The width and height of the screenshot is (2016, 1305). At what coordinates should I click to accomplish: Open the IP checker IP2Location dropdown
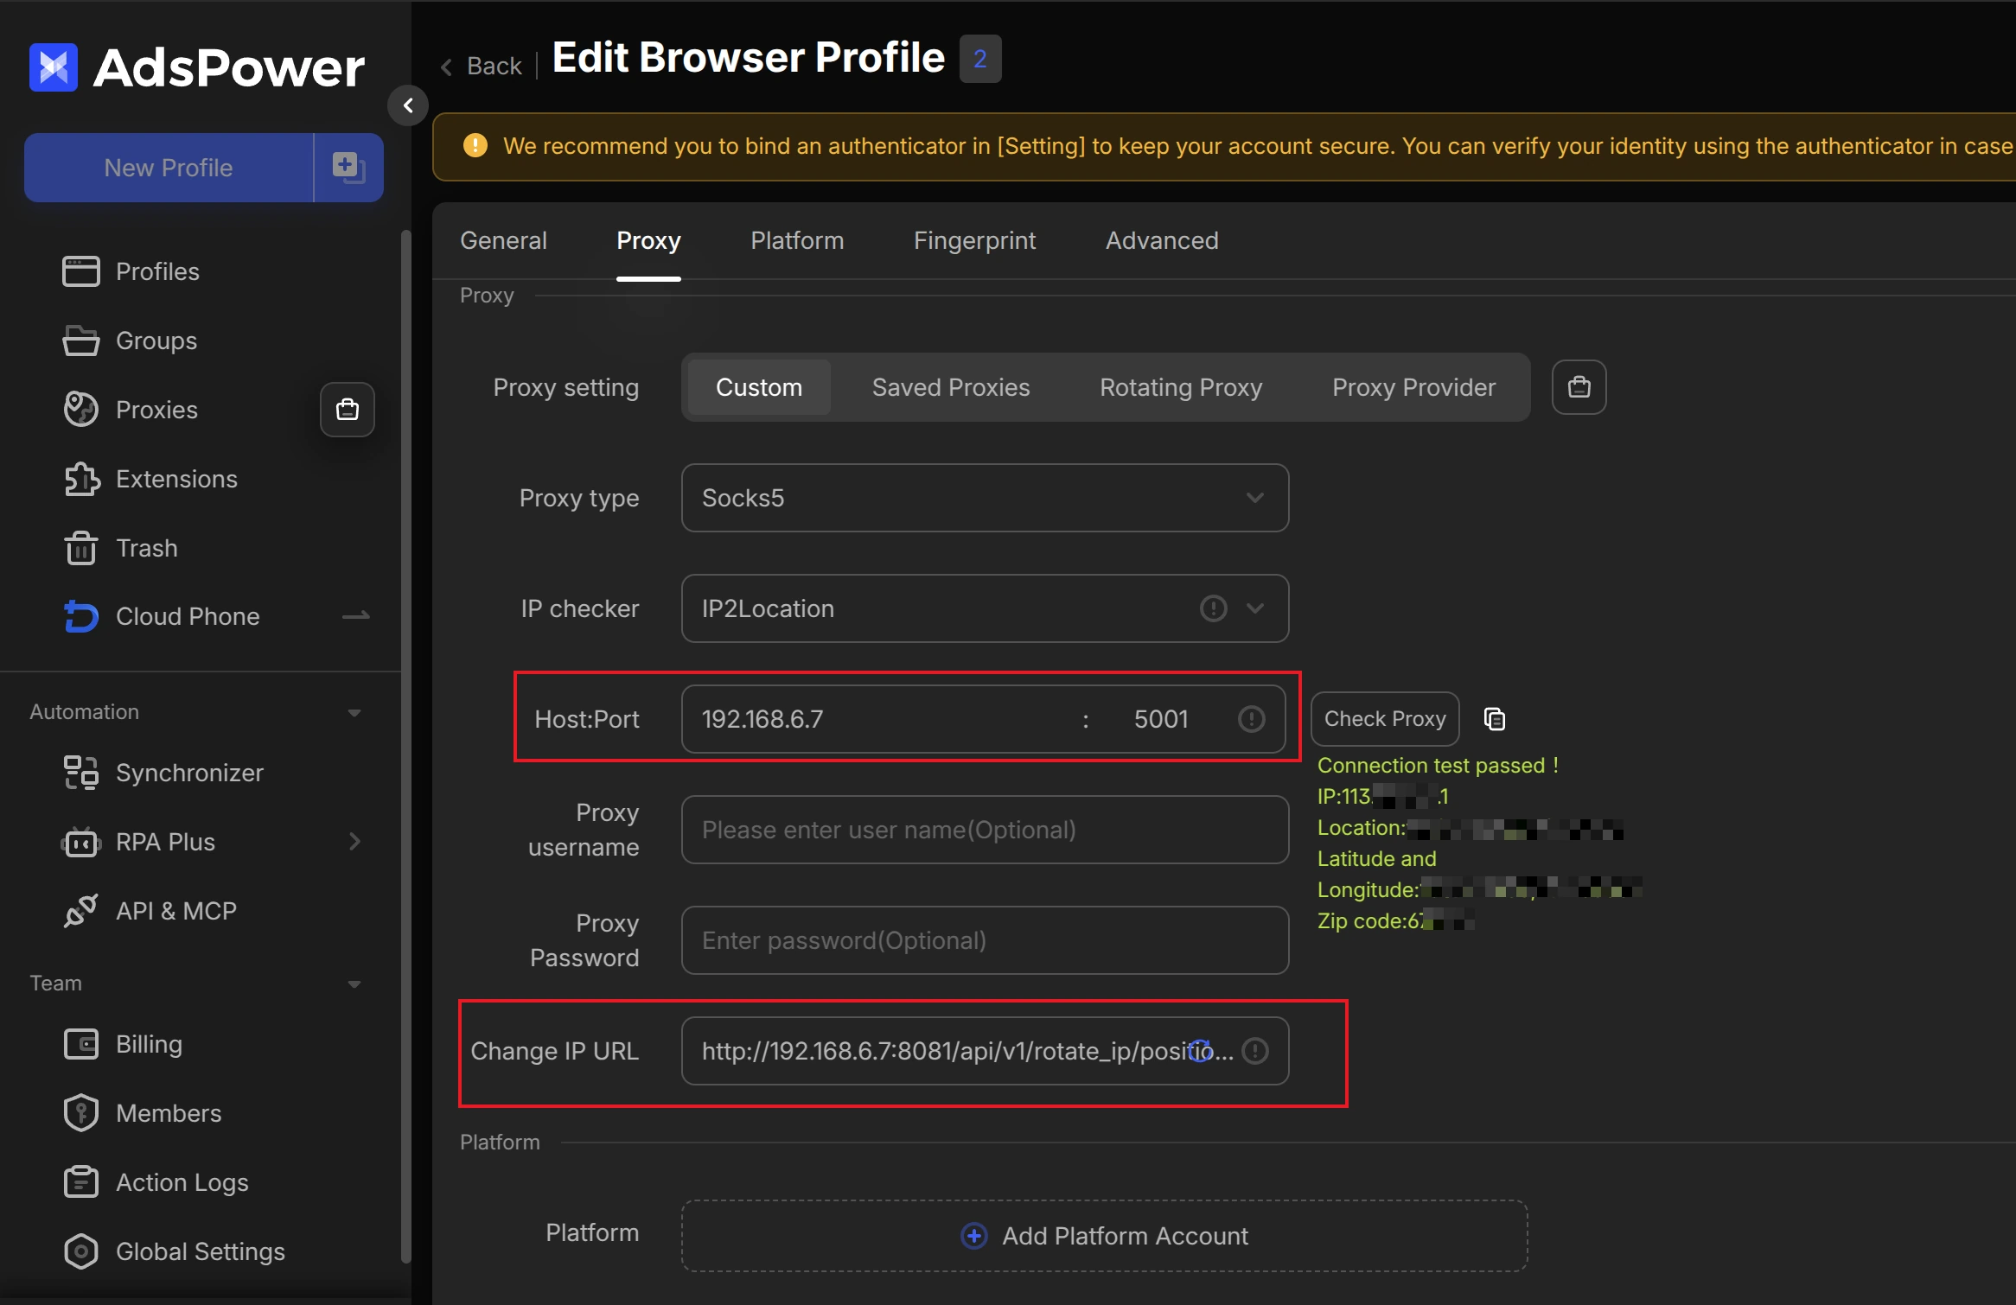coord(985,608)
